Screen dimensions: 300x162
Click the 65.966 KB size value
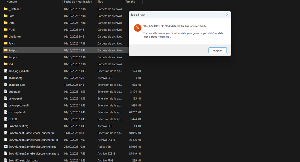click(135, 146)
